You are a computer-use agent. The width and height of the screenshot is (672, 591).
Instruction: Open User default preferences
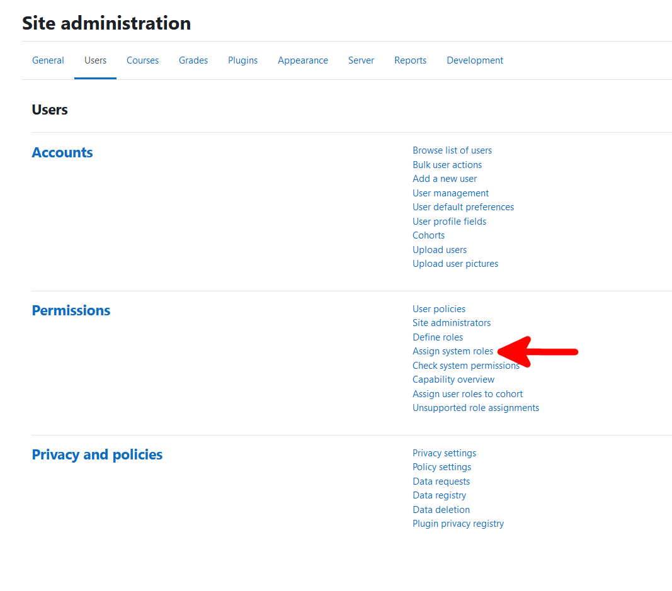point(463,207)
